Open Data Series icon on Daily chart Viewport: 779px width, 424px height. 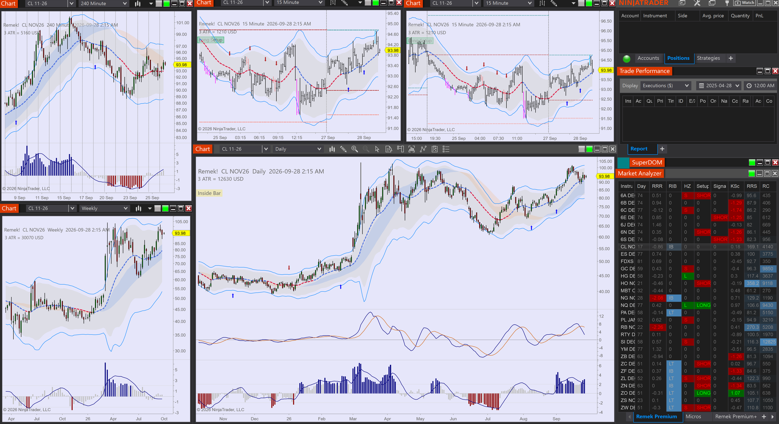click(412, 149)
